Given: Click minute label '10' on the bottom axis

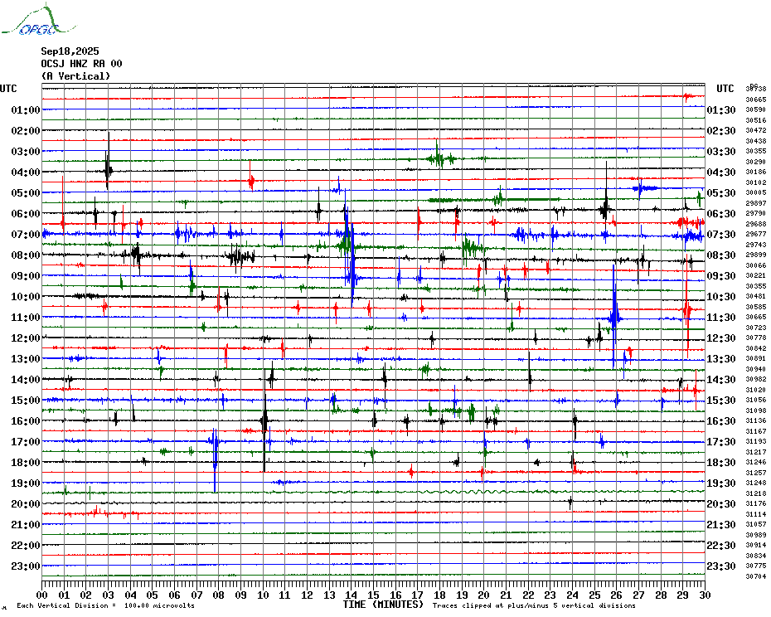Looking at the screenshot, I should point(263,595).
